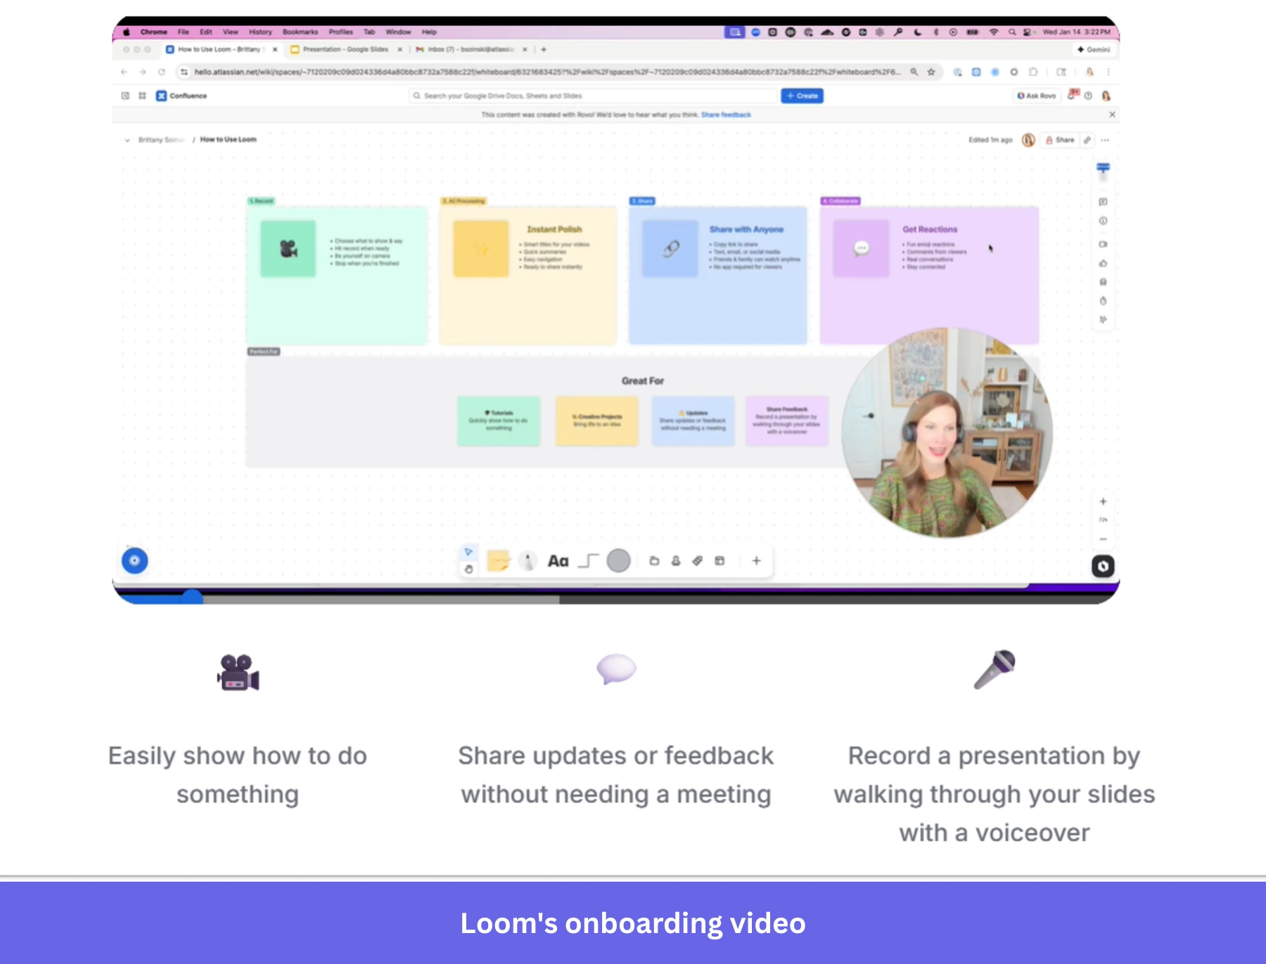This screenshot has width=1266, height=964.
Task: Click the blue Create button
Action: [x=802, y=96]
